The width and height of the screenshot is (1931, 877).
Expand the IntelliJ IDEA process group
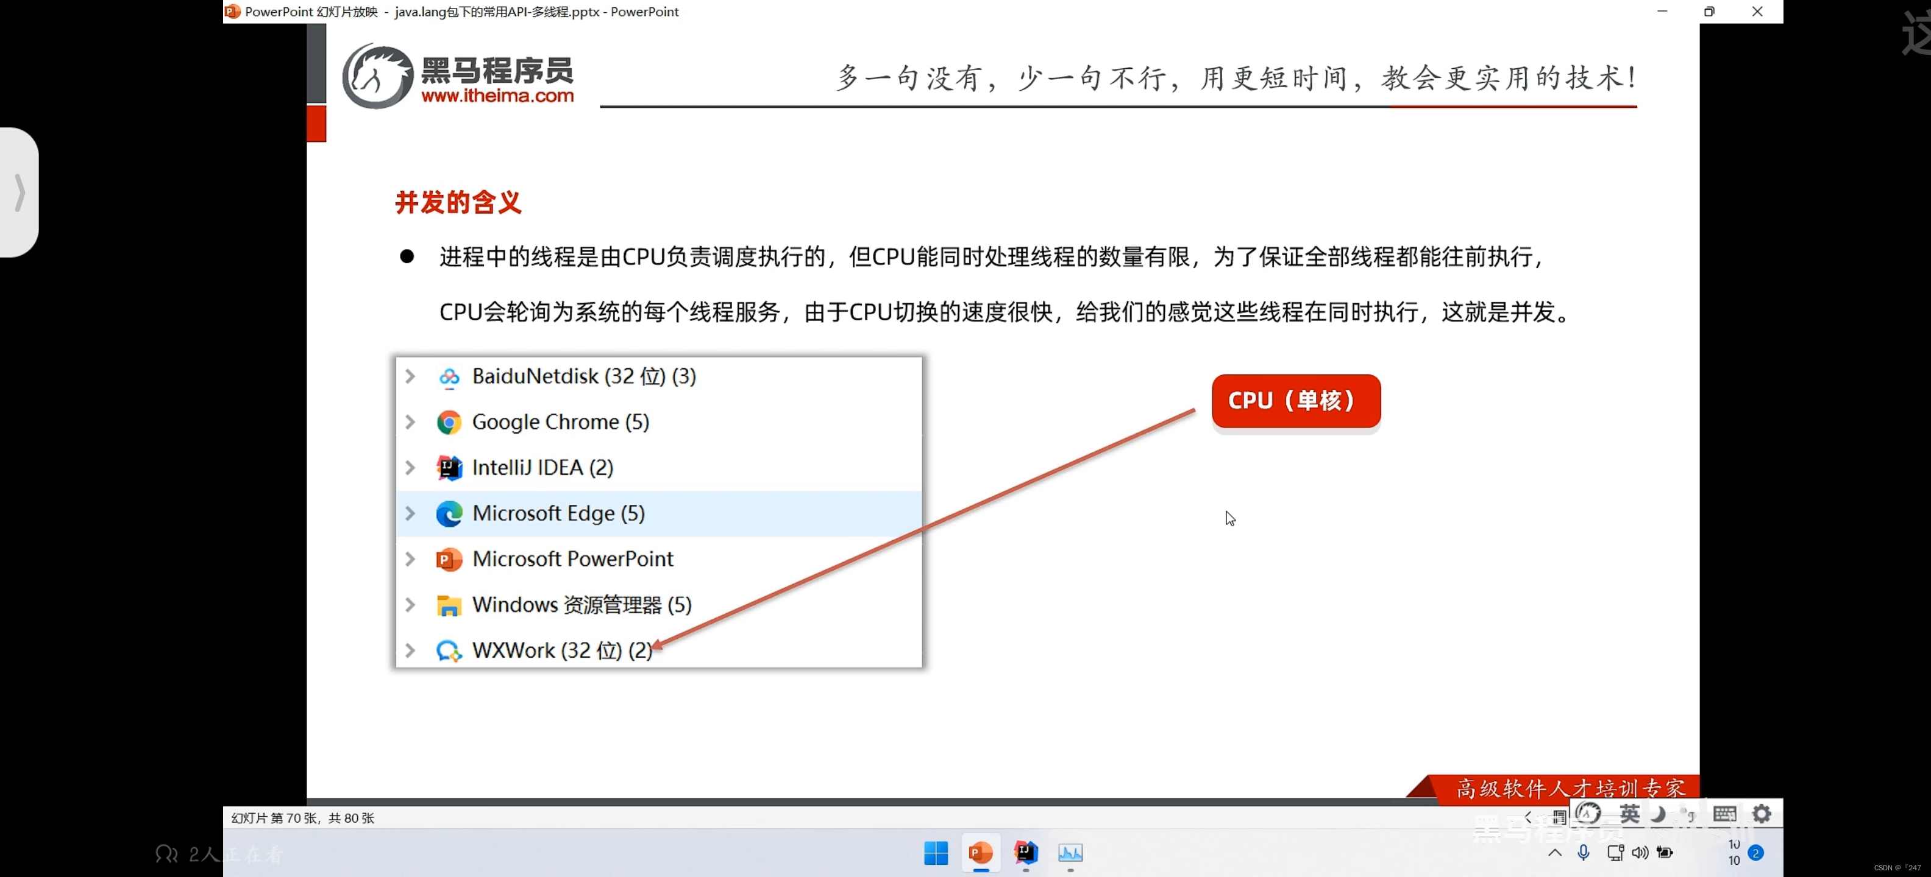point(410,467)
